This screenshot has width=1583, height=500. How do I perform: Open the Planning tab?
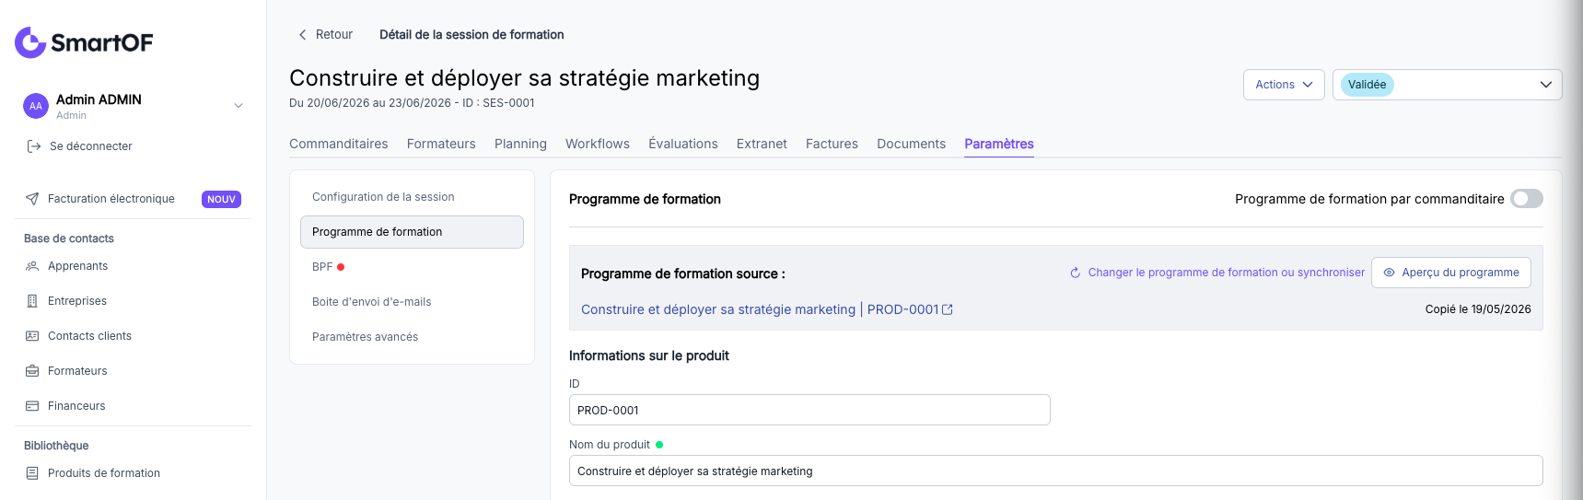click(x=520, y=144)
